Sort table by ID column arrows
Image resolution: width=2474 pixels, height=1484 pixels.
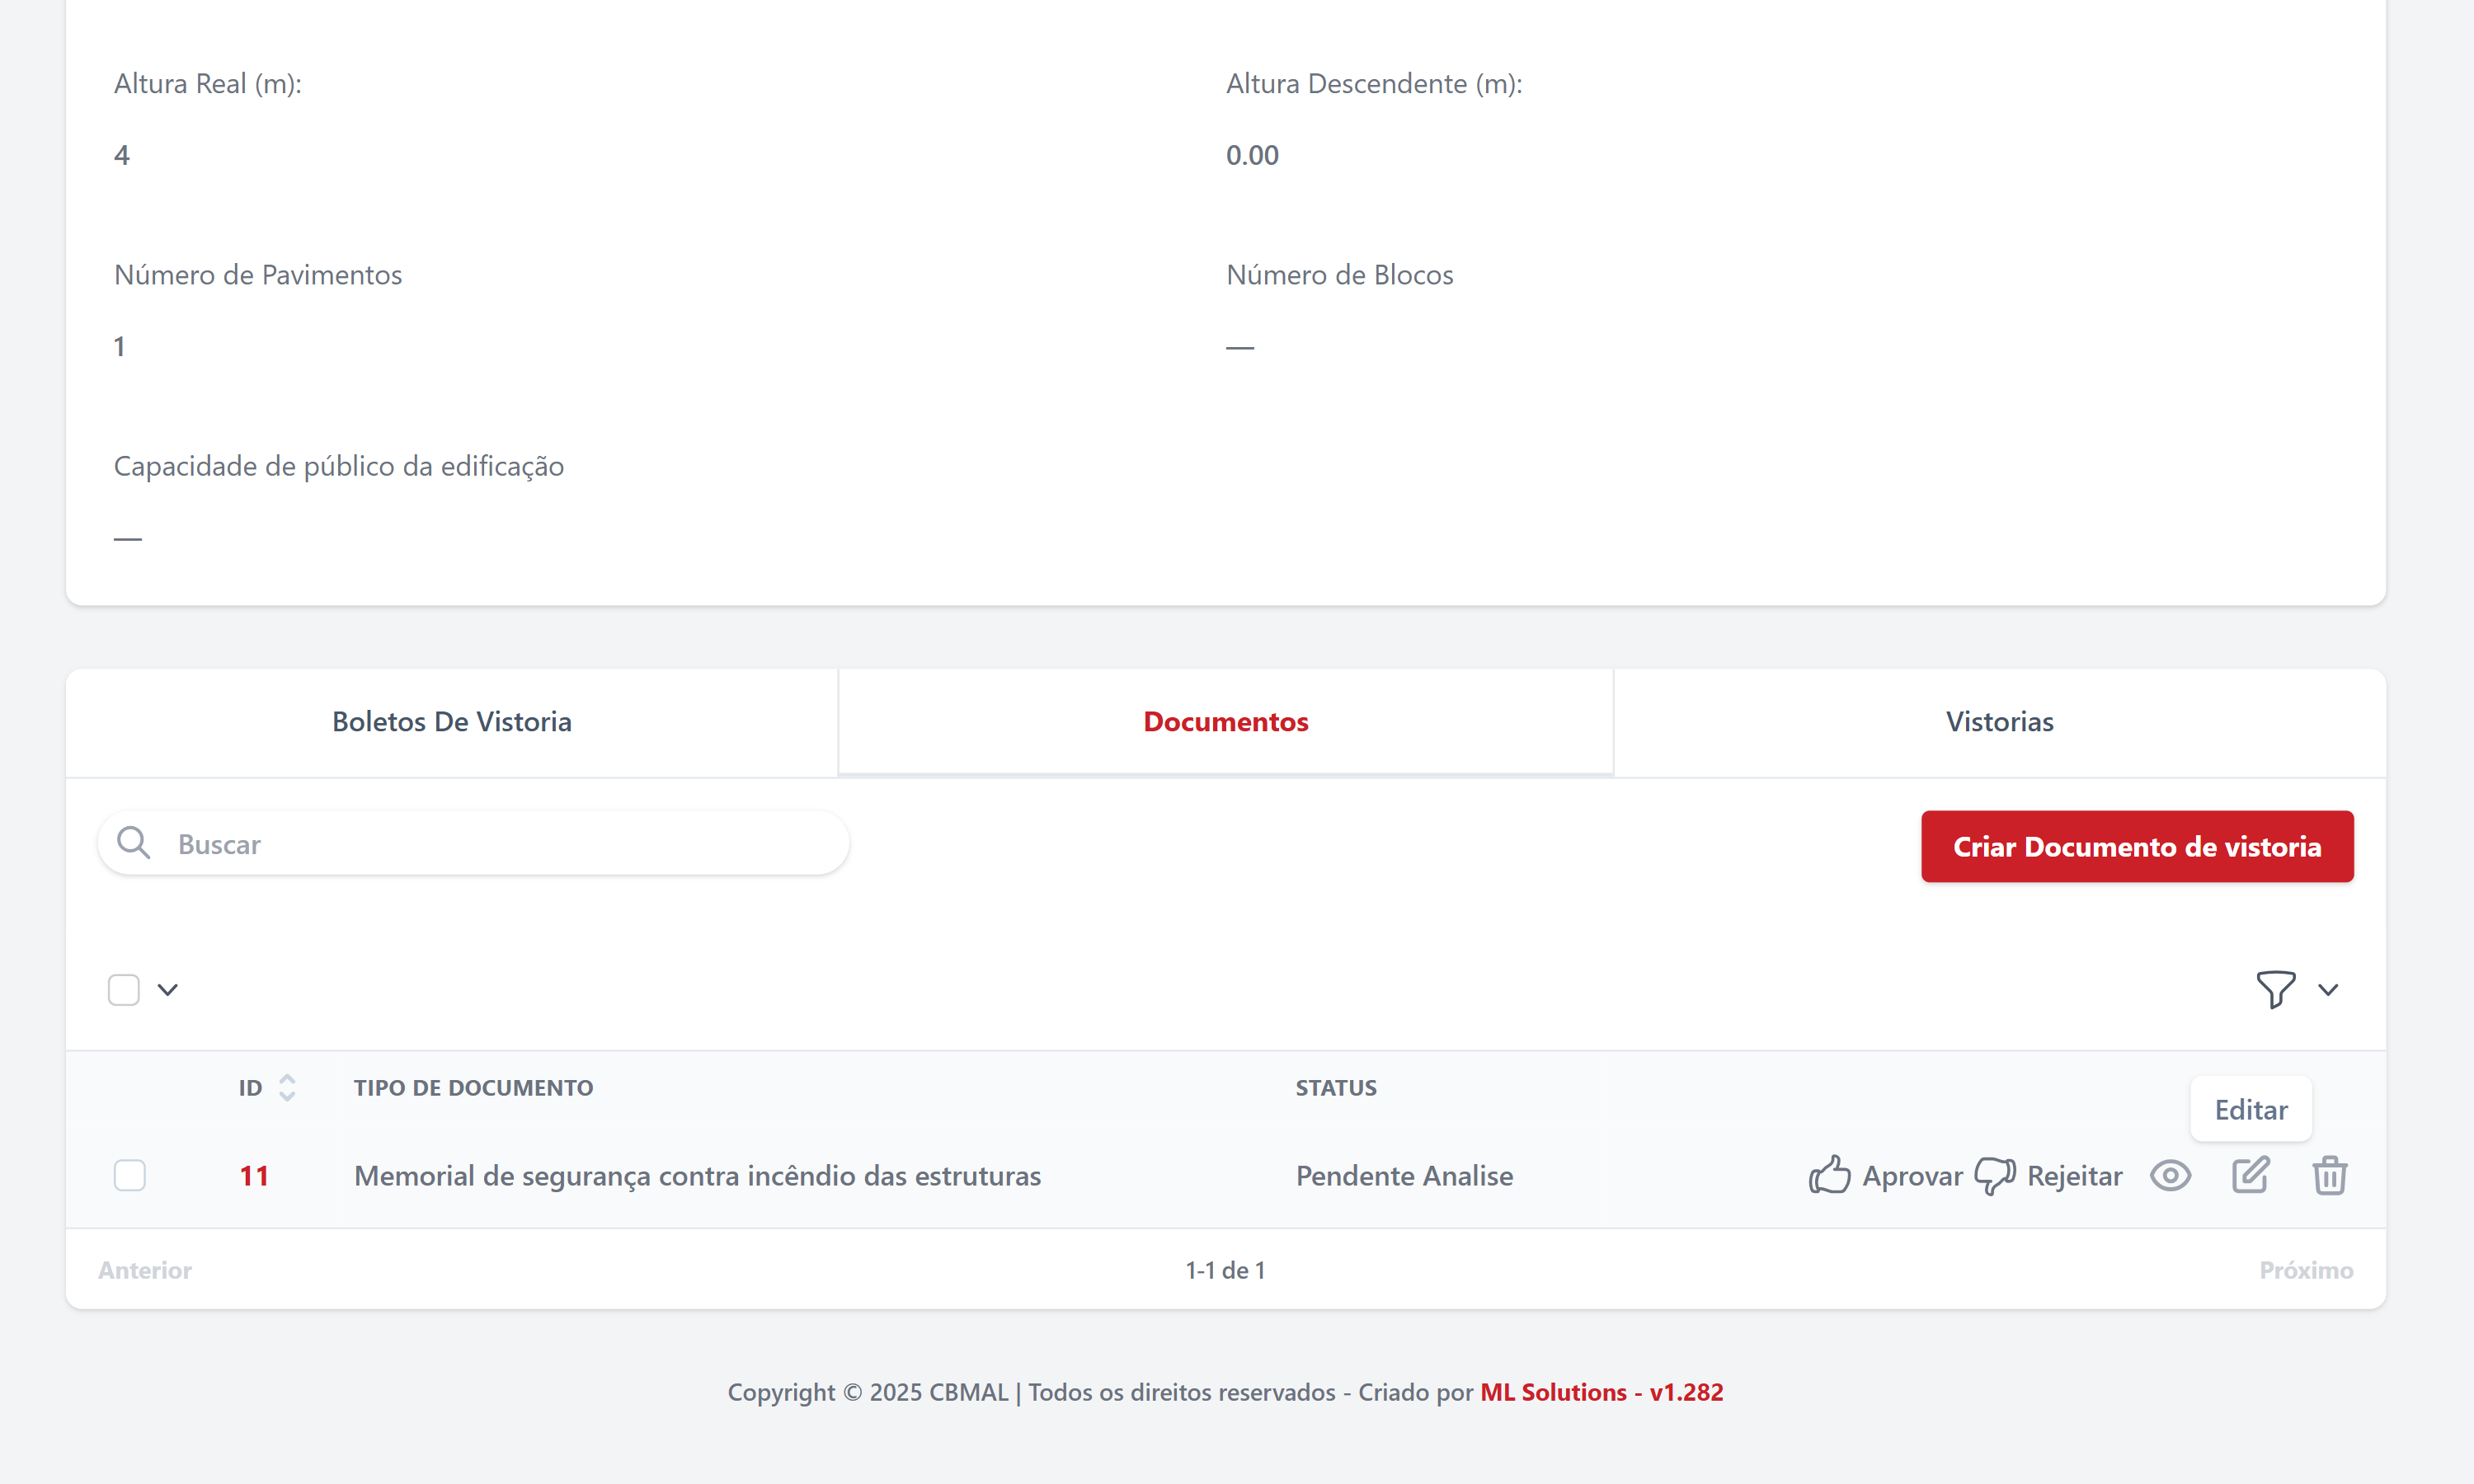(287, 1087)
